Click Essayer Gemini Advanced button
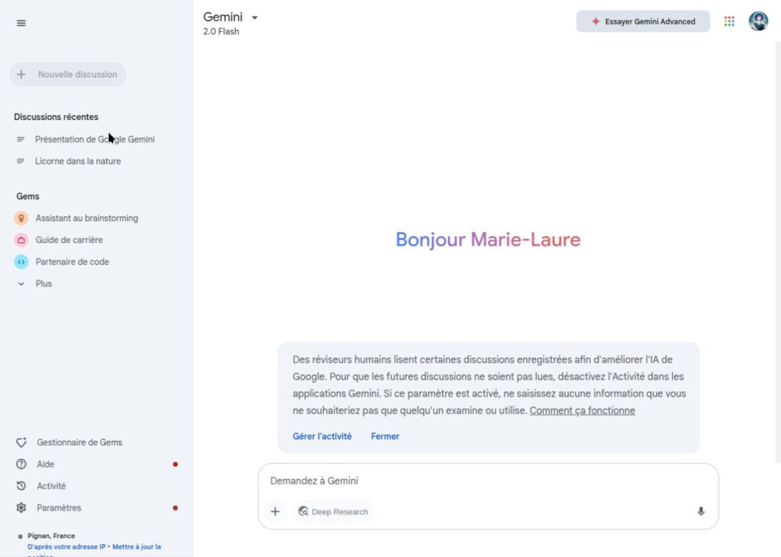The width and height of the screenshot is (781, 557). pyautogui.click(x=643, y=21)
